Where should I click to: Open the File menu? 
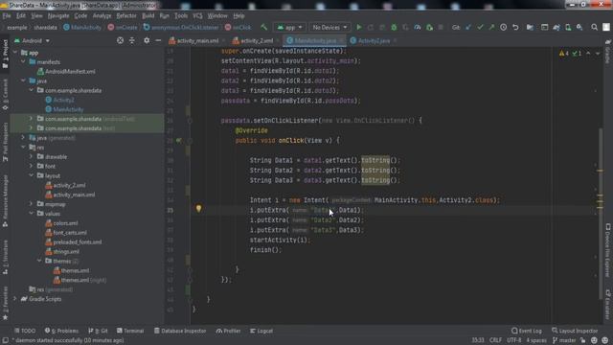7,16
